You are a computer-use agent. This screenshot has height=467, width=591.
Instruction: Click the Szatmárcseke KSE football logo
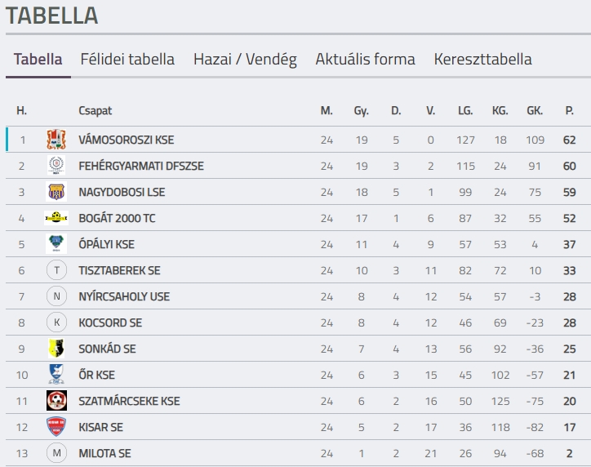(56, 400)
